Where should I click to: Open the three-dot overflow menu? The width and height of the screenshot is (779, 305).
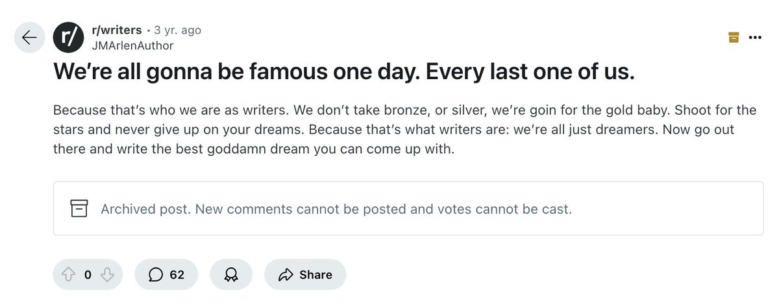[754, 38]
